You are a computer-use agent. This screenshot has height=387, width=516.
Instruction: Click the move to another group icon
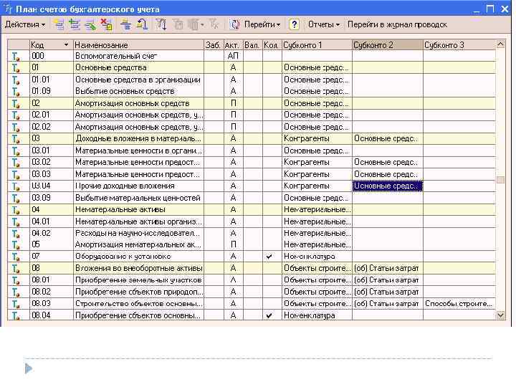coord(142,24)
